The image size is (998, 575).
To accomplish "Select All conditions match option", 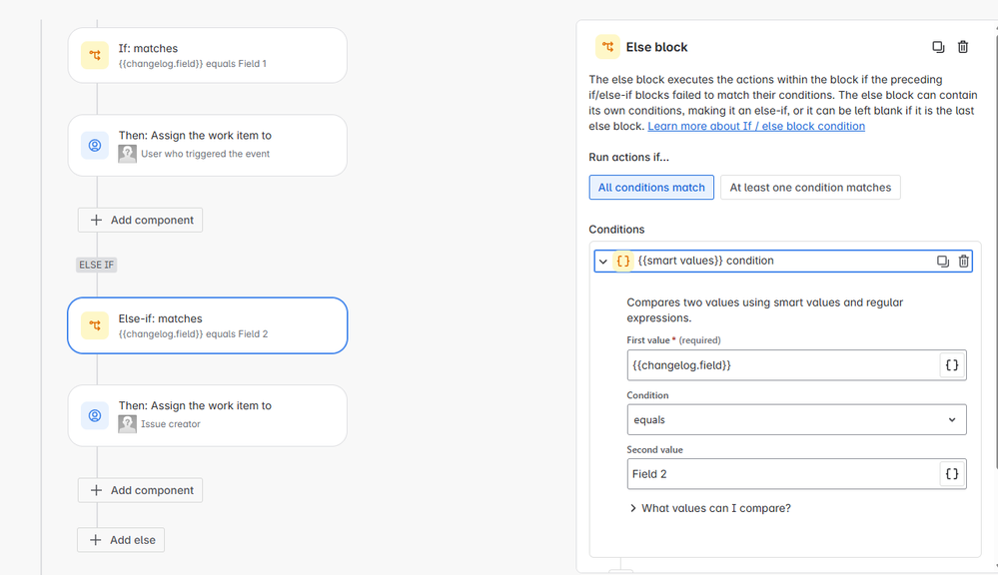I will (651, 188).
